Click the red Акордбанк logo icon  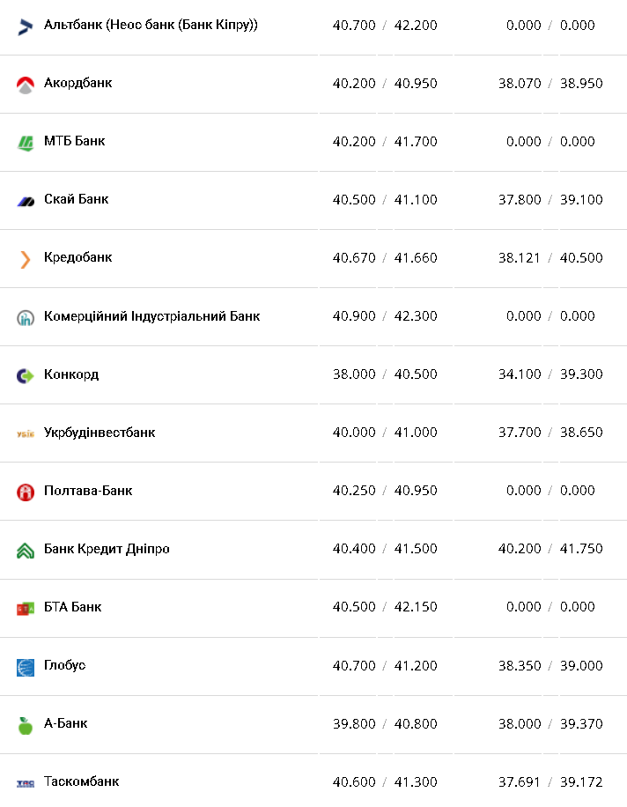25,85
